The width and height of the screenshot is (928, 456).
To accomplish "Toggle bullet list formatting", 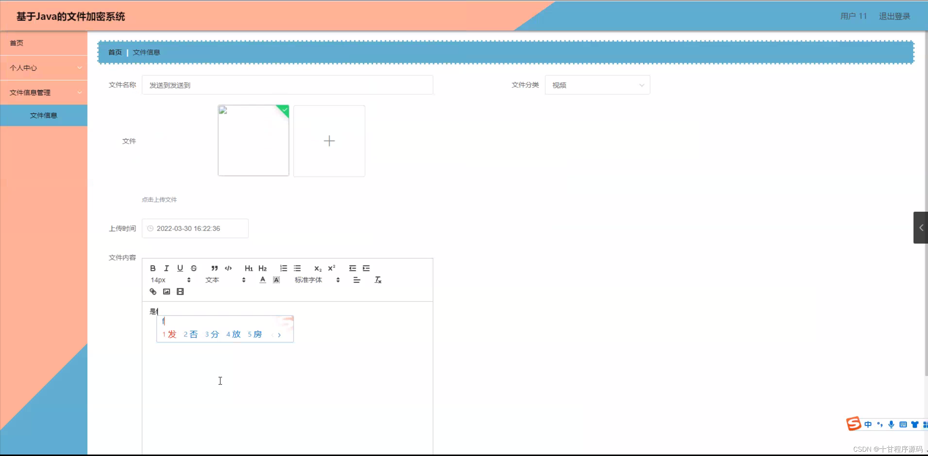I will tap(297, 268).
